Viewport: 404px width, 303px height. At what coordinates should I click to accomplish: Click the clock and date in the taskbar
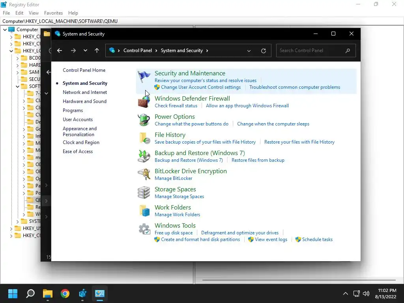pyautogui.click(x=386, y=293)
